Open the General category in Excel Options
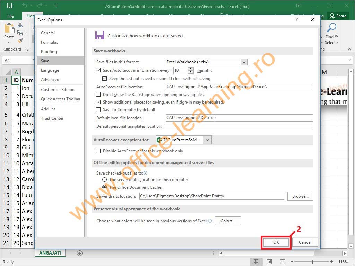 click(x=61, y=33)
